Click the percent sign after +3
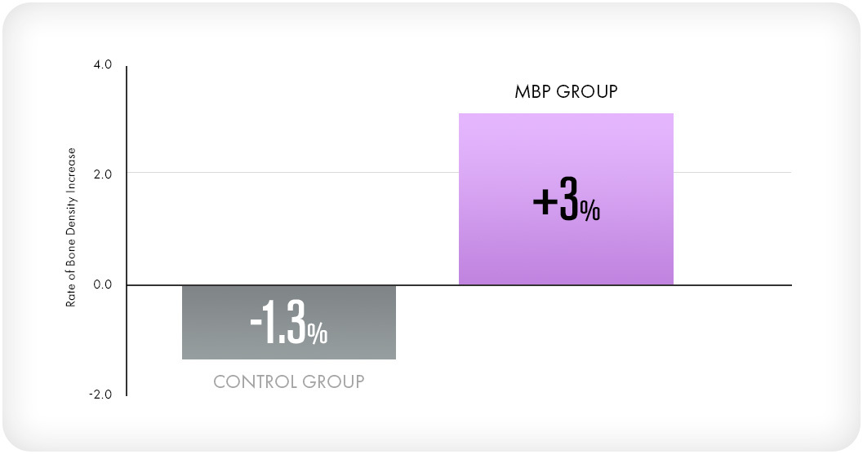Viewport: 863px width, 454px height. pyautogui.click(x=590, y=211)
